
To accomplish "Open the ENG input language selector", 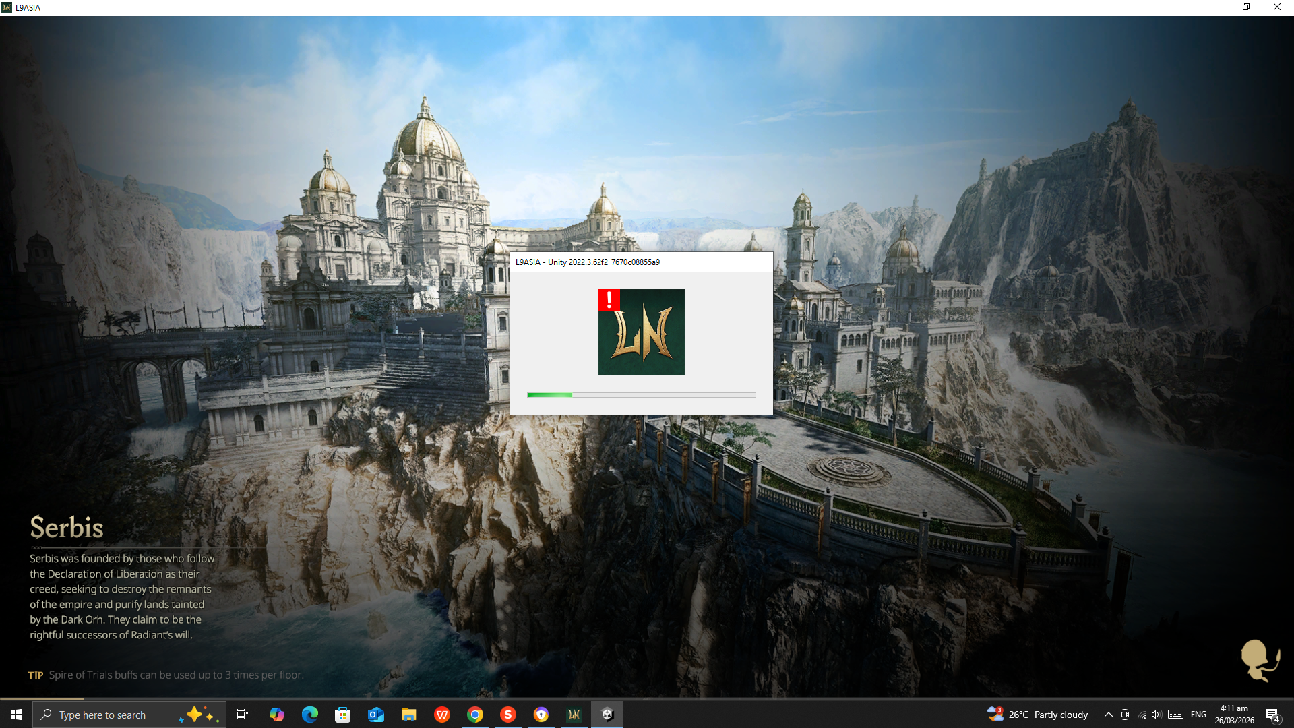I will [x=1198, y=715].
